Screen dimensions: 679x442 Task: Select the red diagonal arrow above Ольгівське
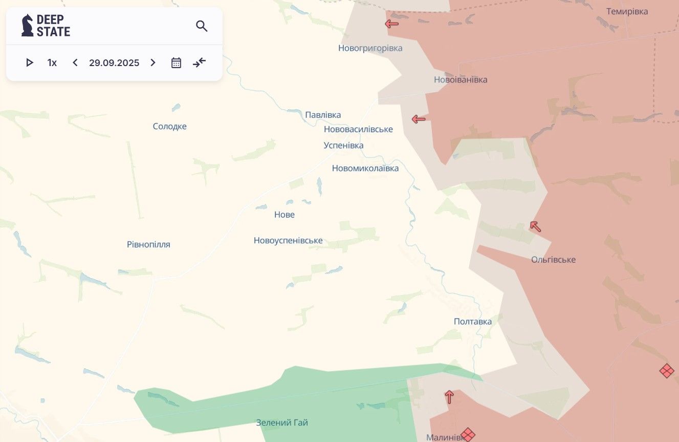click(535, 226)
